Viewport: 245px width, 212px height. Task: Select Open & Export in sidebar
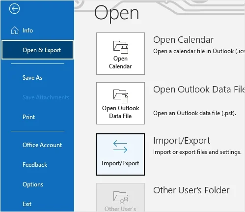37,50
